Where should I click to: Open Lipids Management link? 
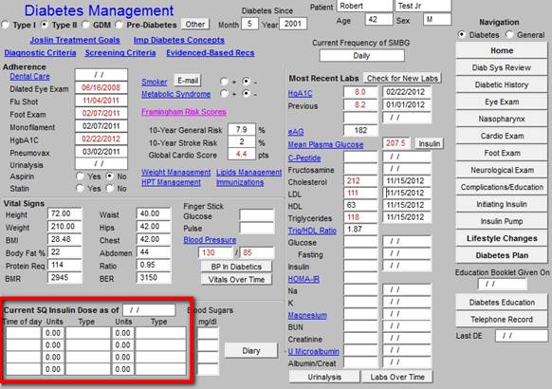pyautogui.click(x=248, y=173)
